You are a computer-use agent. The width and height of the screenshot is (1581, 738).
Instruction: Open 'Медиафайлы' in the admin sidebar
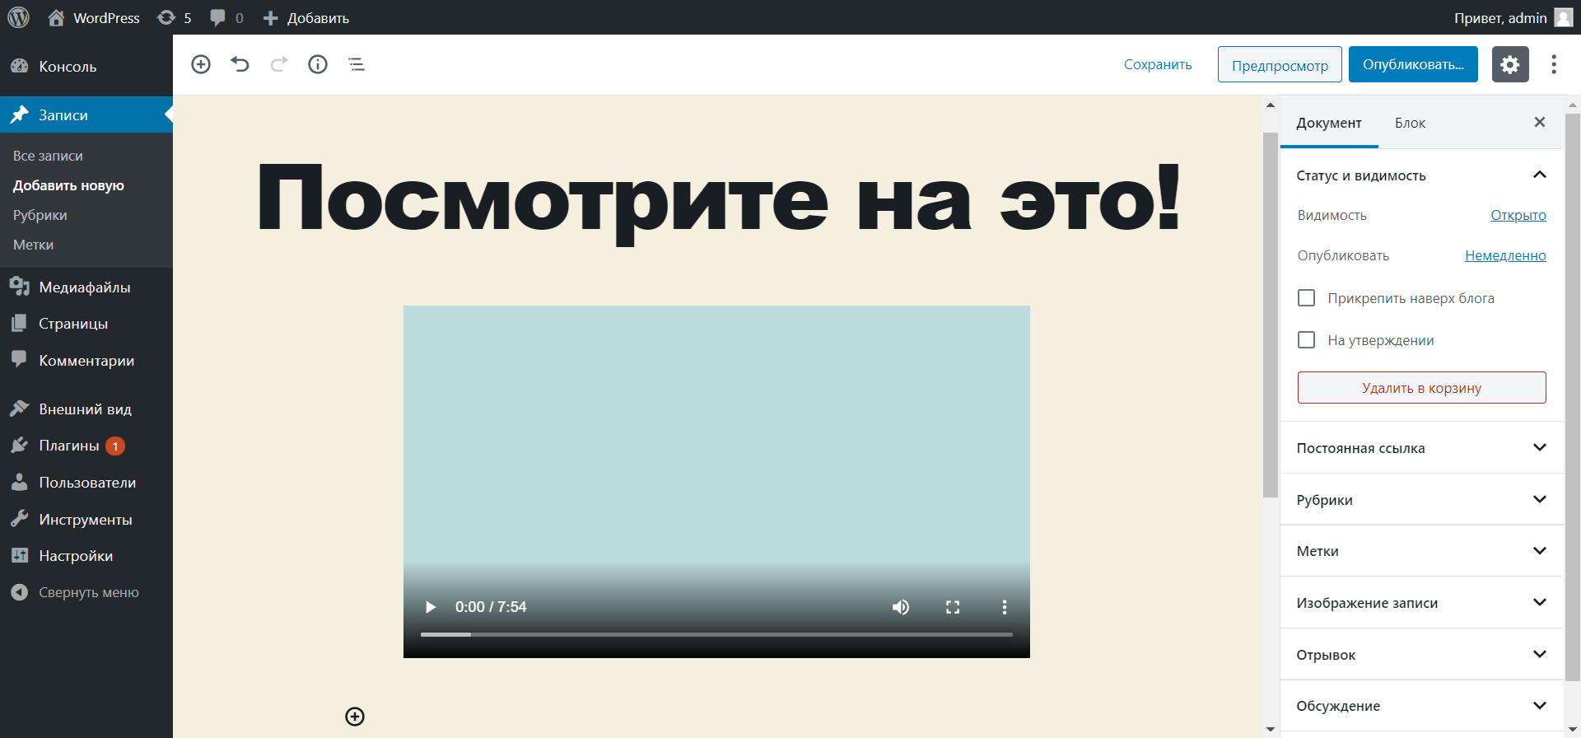(x=84, y=287)
